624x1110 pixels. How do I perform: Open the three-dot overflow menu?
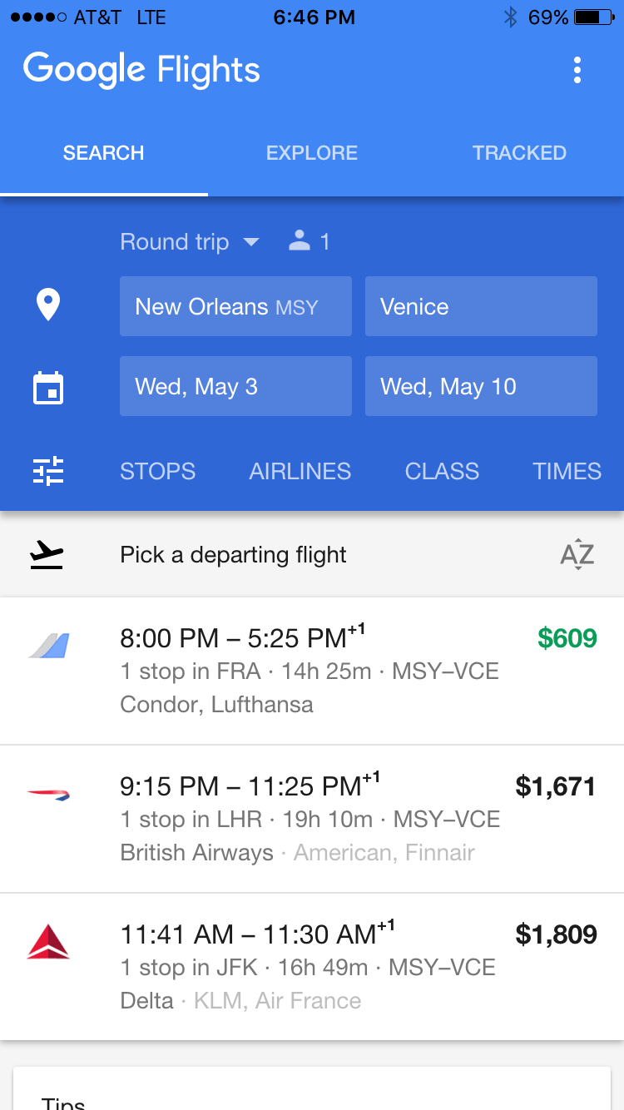click(577, 71)
